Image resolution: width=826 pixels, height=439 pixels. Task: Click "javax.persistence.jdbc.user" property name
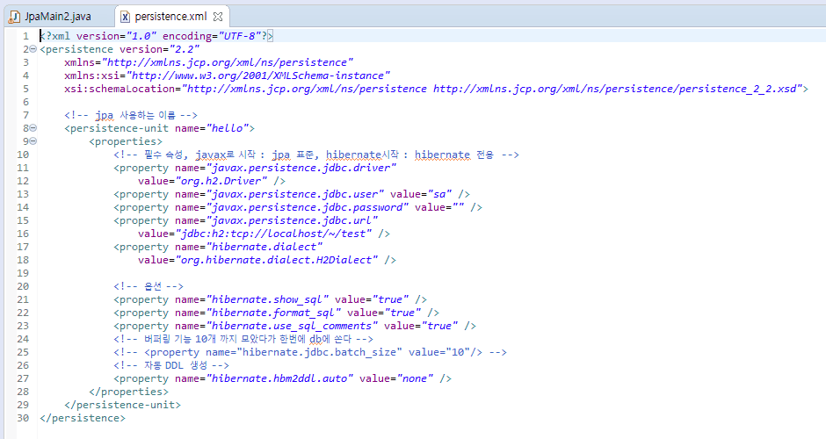[295, 194]
